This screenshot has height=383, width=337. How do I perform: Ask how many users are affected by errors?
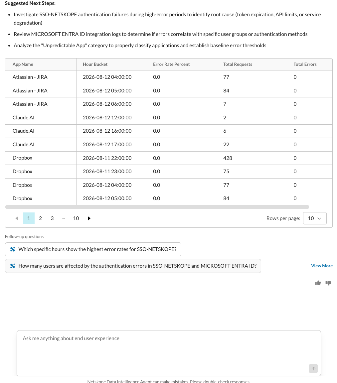click(x=133, y=266)
